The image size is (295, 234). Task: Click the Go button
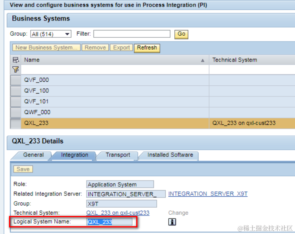[181, 34]
